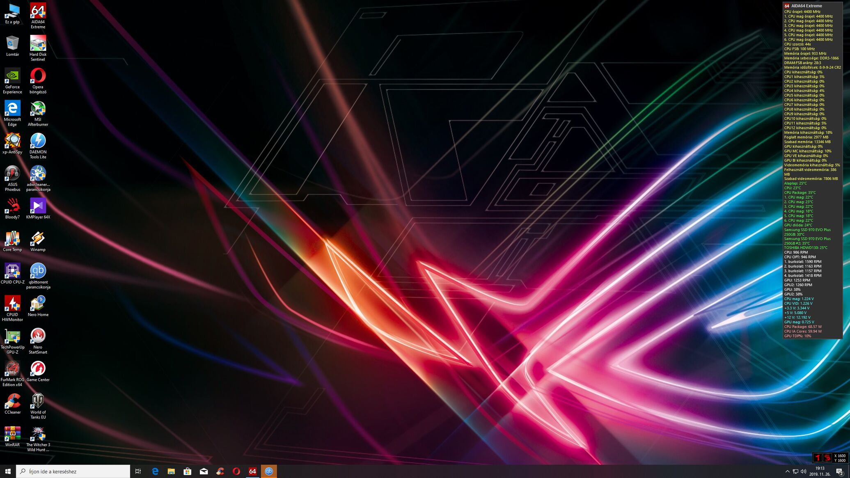
Task: Launch TechPowerUp GPU-Z shortcut
Action: click(12, 336)
